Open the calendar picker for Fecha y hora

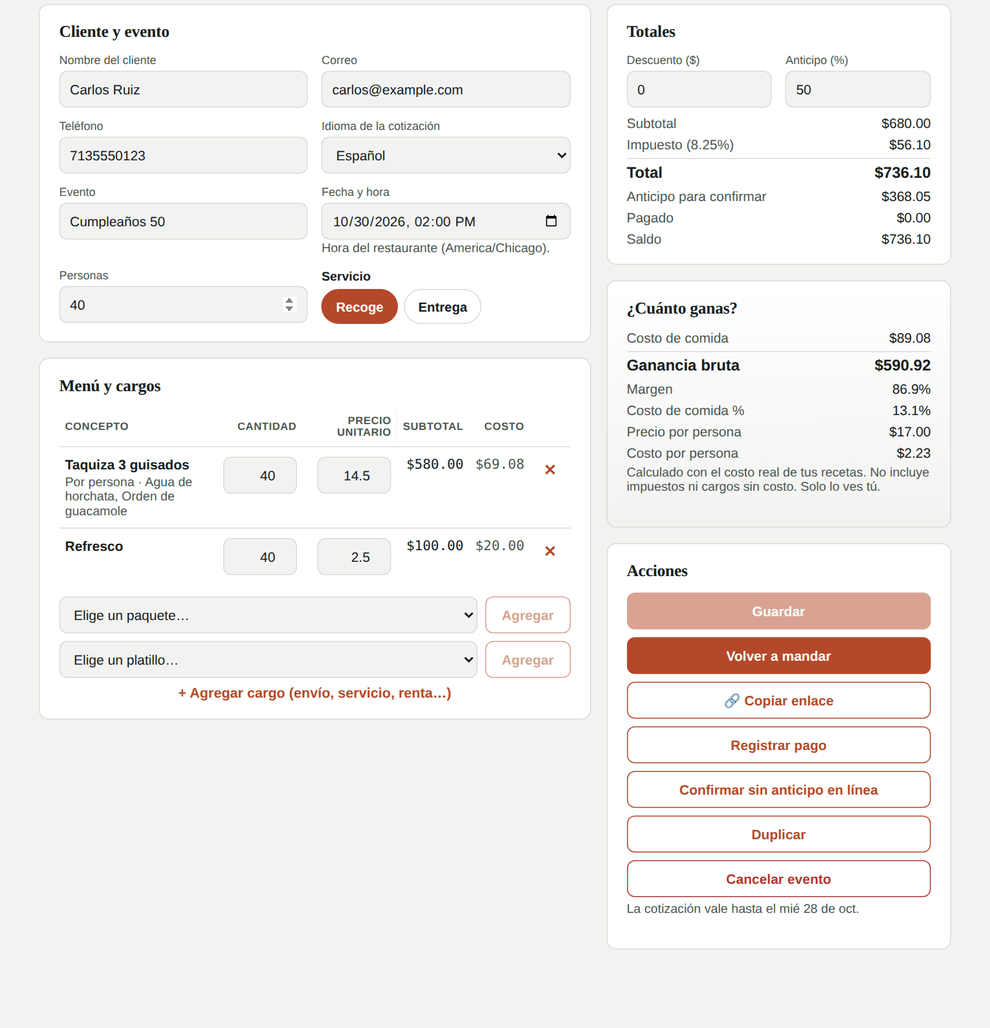click(x=551, y=221)
